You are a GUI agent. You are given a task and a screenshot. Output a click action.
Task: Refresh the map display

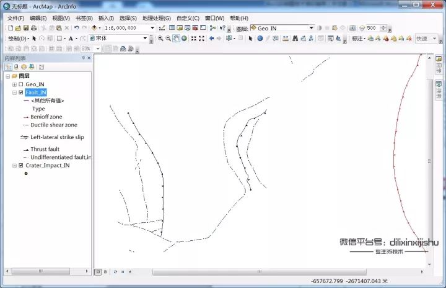coord(115,272)
